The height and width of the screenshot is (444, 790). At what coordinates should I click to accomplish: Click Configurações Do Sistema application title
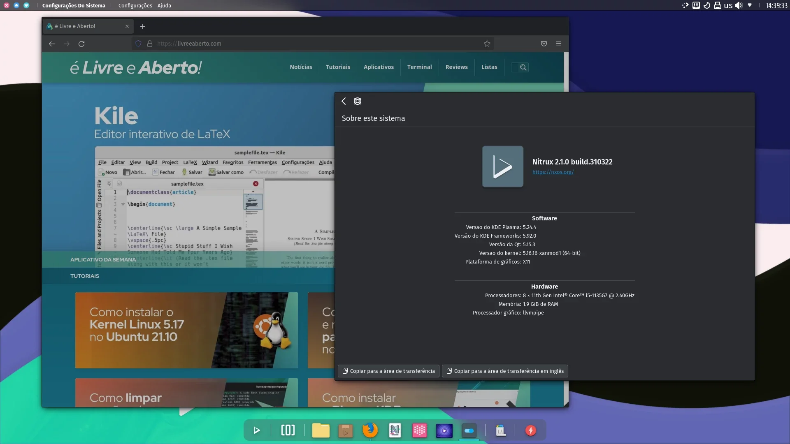[x=74, y=5]
